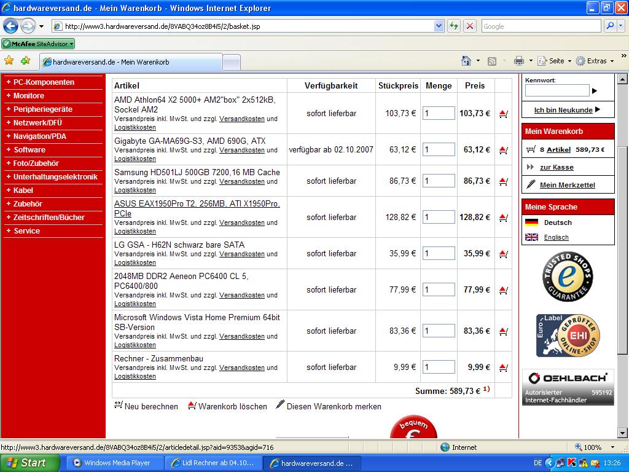Screen dimensions: 629x472
Task: Remove Aeneon DDR2 memory from cart icon
Action: click(504, 290)
